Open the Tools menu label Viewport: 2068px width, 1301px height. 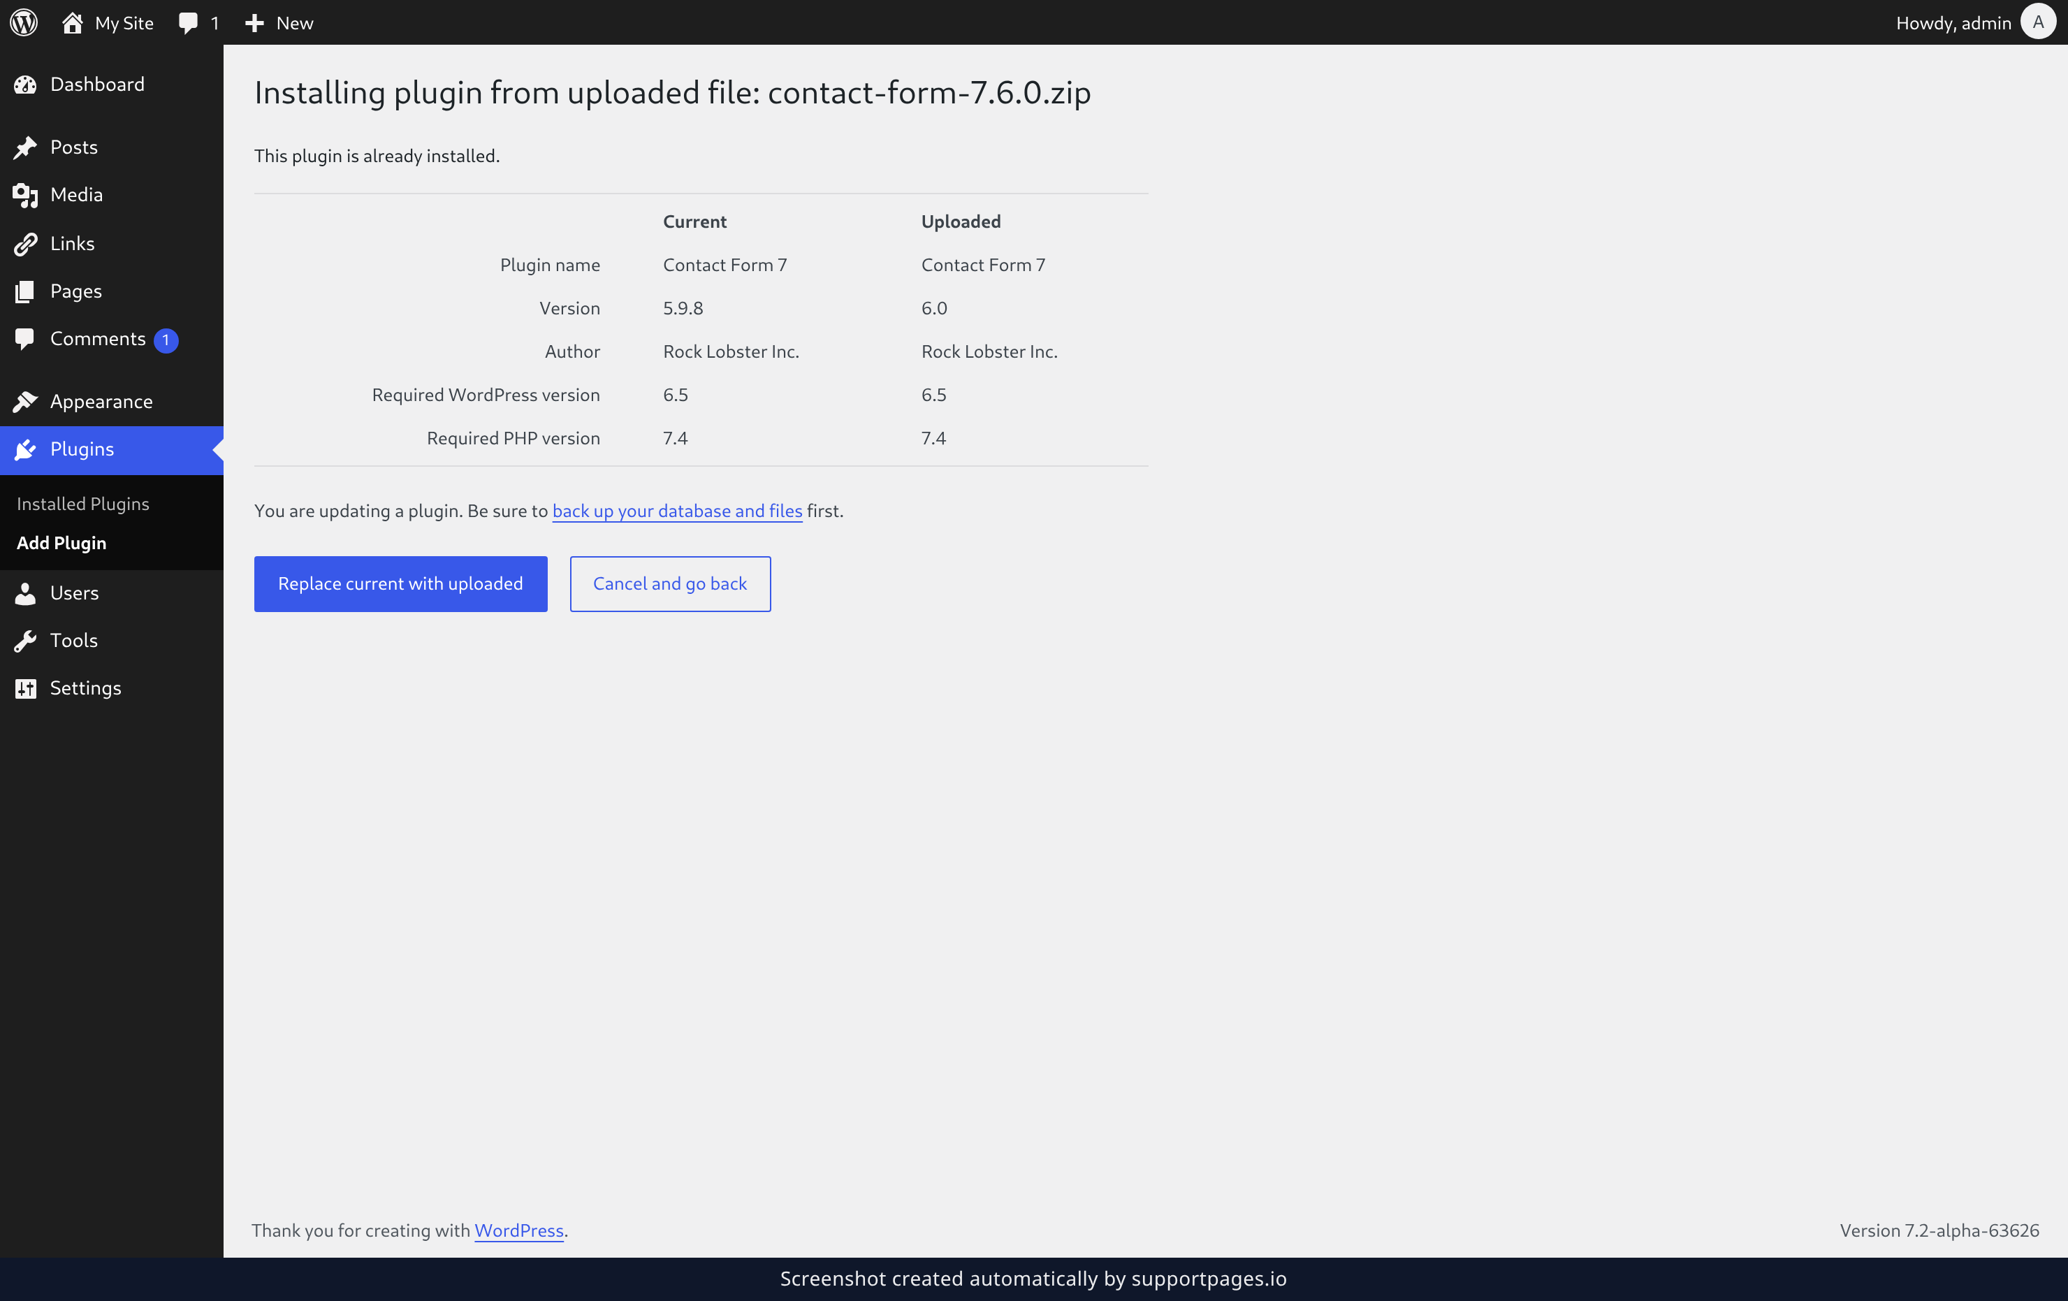tap(74, 641)
